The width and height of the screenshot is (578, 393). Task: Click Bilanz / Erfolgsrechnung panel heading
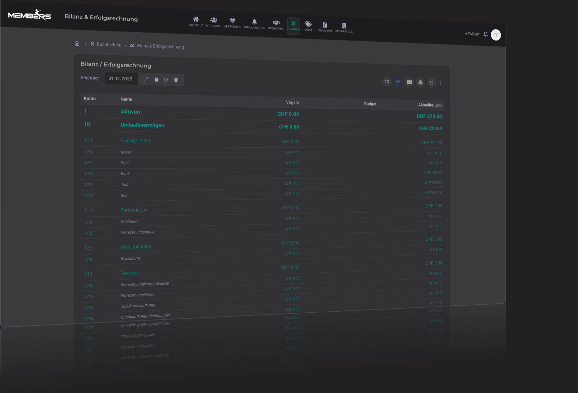116,64
